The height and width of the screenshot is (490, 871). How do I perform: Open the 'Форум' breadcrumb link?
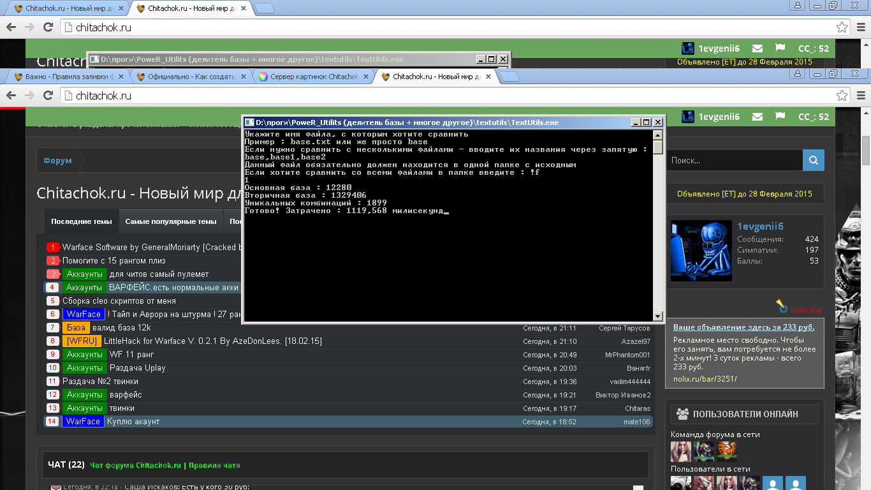tap(57, 161)
